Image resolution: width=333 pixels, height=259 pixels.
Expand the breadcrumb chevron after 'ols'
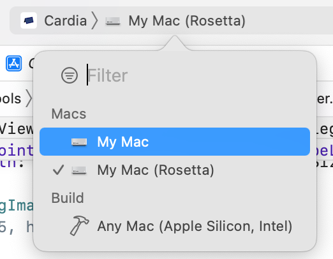[x=29, y=98]
